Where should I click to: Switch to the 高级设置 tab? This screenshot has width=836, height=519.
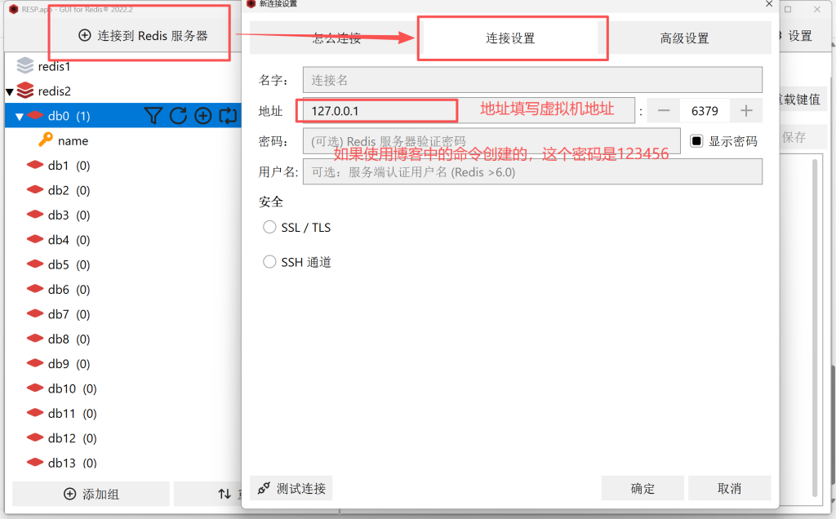pos(684,38)
